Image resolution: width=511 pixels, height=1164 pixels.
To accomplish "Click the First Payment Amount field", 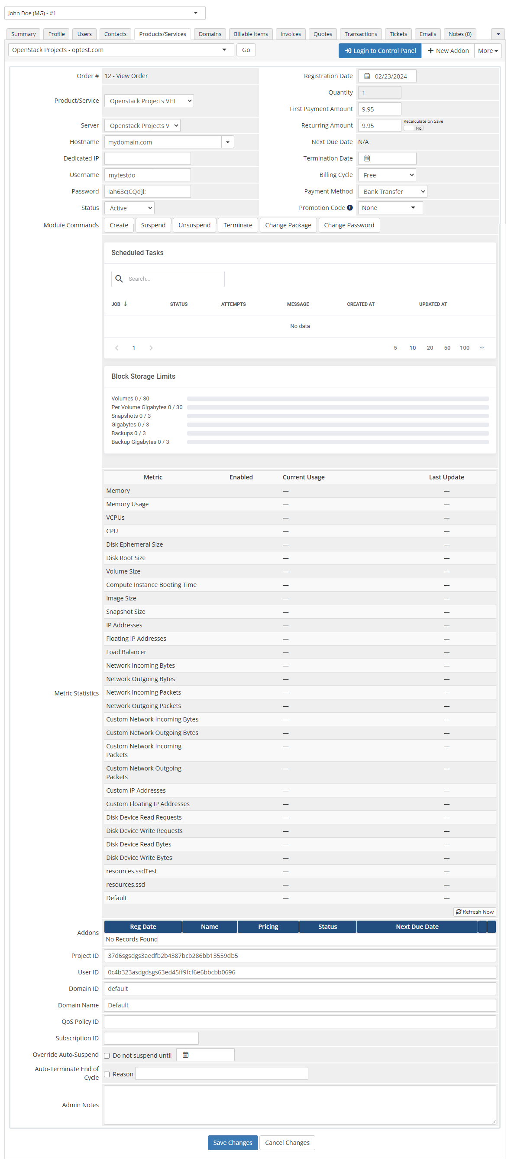I will (x=379, y=109).
